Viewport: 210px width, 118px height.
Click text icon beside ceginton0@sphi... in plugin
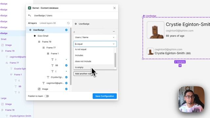pyautogui.click(x=44, y=83)
